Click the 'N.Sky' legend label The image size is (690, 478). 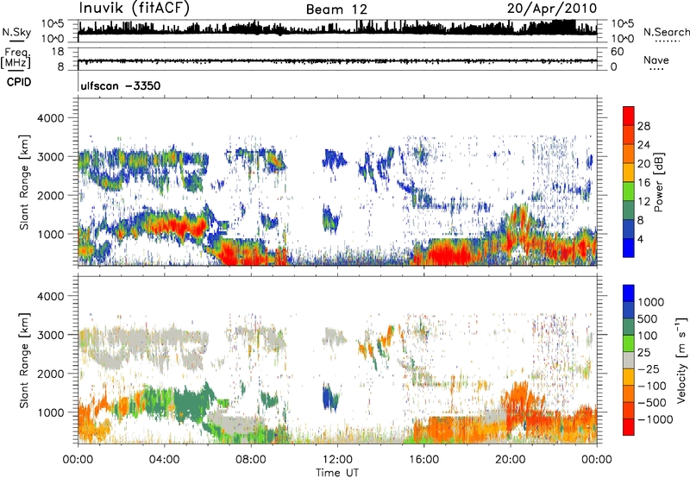pos(16,32)
